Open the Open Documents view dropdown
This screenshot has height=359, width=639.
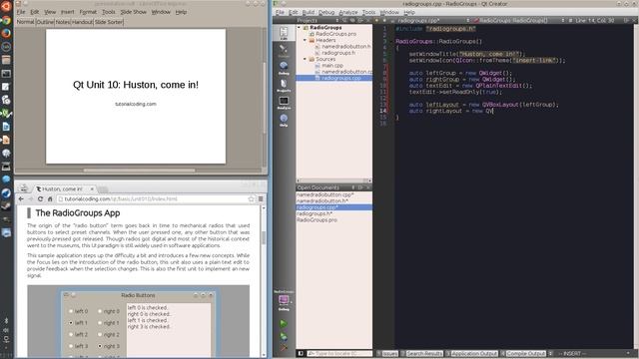click(352, 187)
